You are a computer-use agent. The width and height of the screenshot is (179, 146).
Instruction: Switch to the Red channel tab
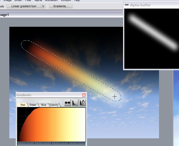tap(23, 105)
